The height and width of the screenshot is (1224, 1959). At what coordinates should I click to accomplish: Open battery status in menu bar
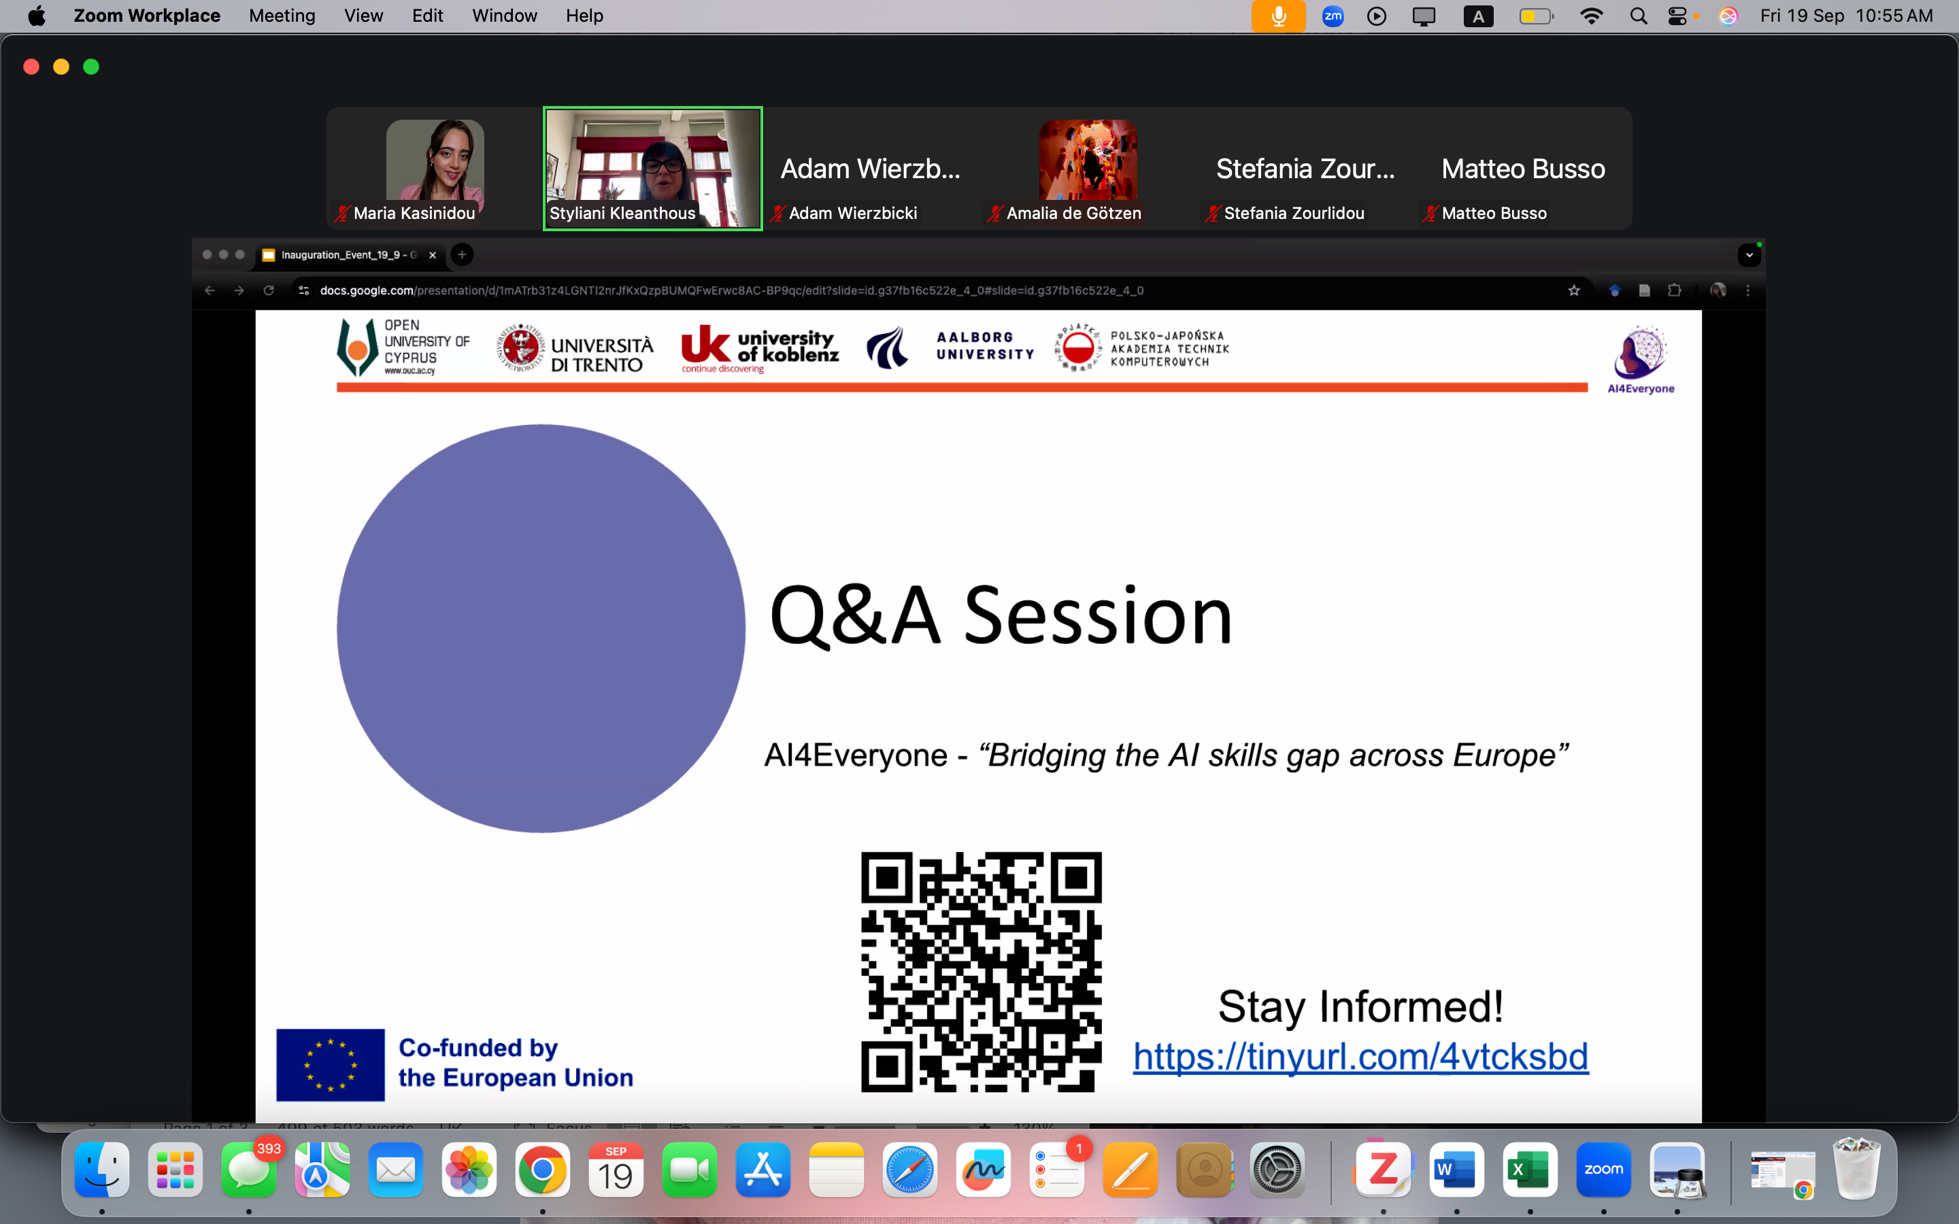tap(1536, 16)
